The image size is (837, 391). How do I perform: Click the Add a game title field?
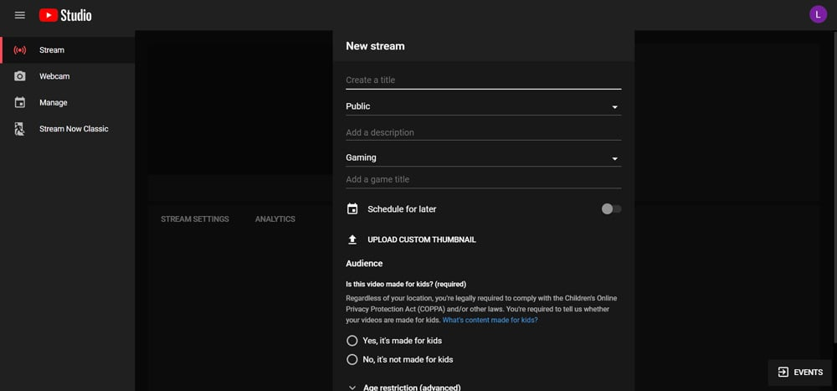tap(483, 179)
